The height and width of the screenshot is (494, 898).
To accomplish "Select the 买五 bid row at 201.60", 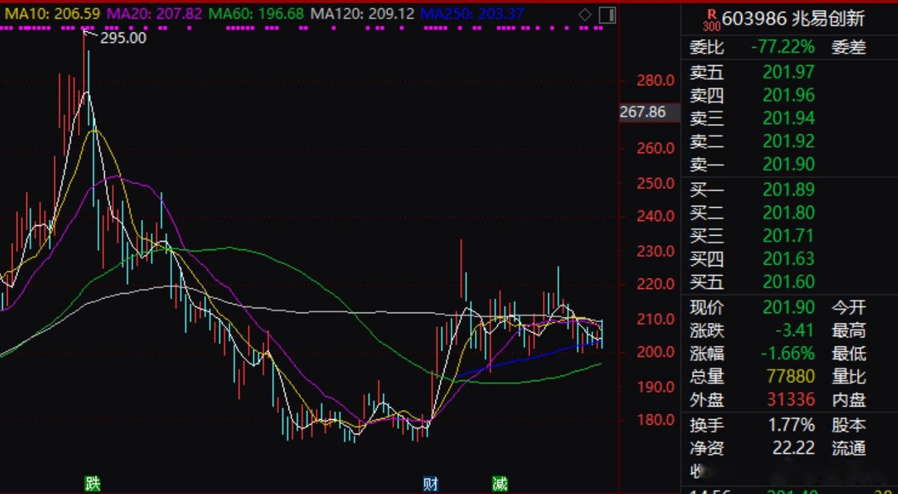I will coord(752,282).
